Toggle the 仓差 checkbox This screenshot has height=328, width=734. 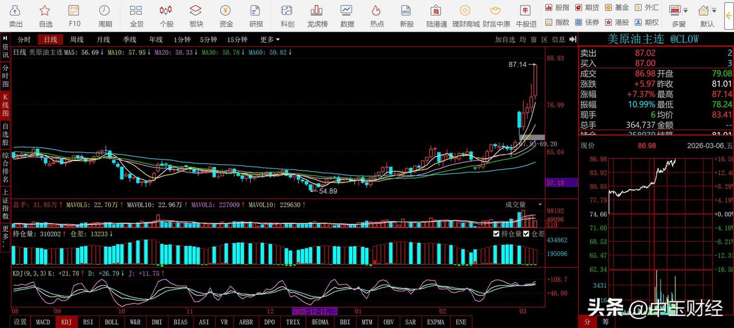tap(527, 234)
